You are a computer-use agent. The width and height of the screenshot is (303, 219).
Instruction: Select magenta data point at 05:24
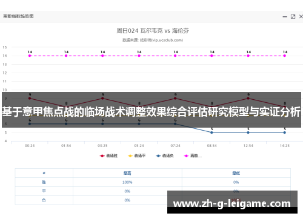pyautogui.click(x=139, y=56)
